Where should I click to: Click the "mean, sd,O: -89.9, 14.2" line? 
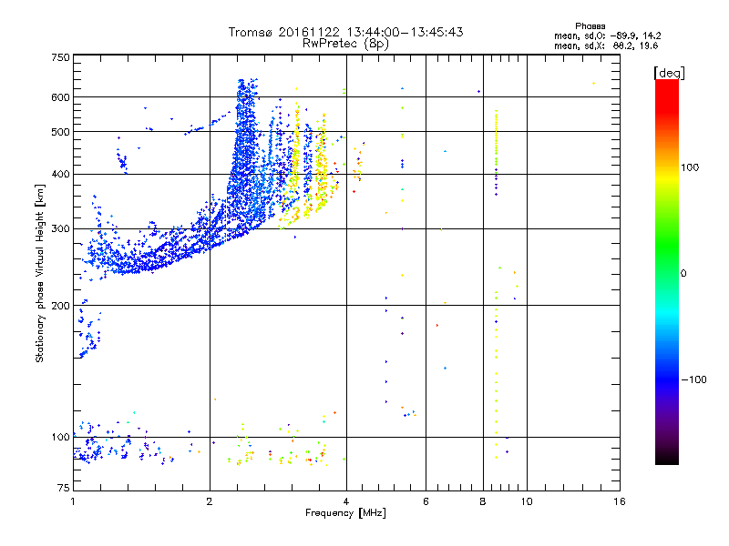[x=607, y=35]
